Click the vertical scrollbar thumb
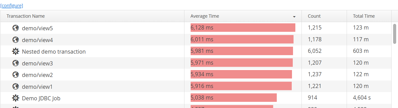398x108 pixels. (394, 34)
